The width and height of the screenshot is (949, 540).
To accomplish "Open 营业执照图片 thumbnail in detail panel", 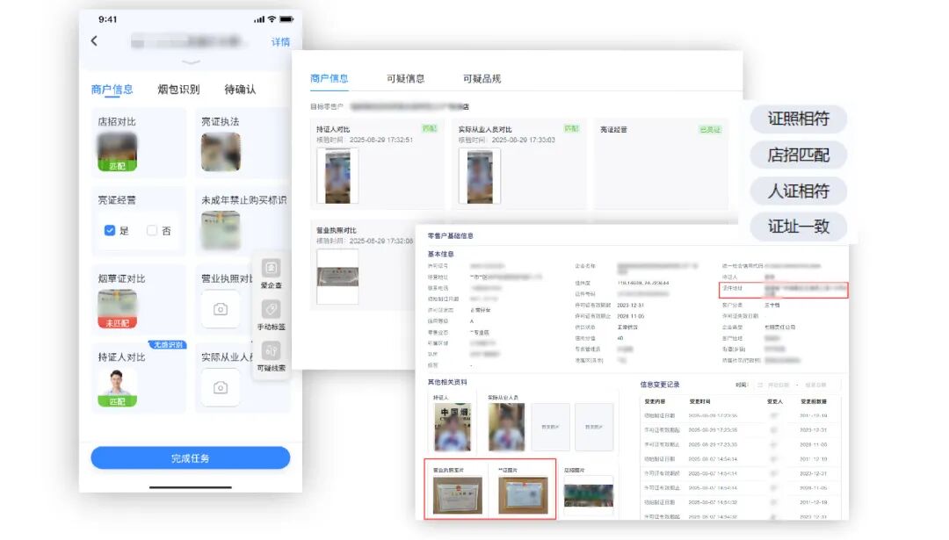I will [458, 494].
